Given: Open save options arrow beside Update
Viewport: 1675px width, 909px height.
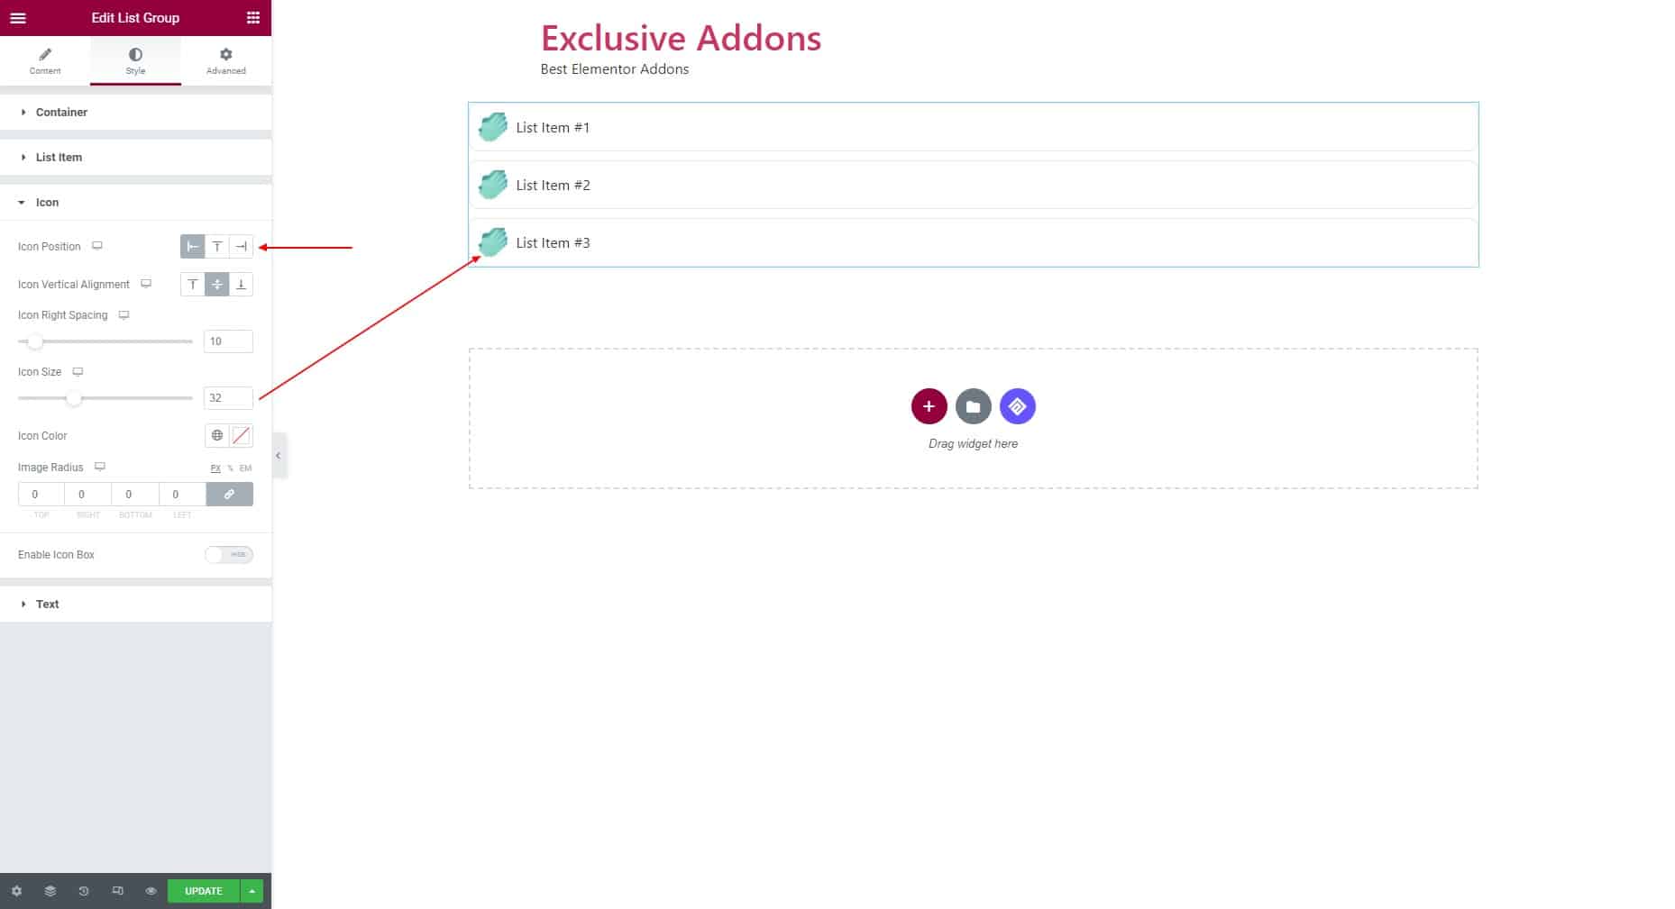Looking at the screenshot, I should pos(252,891).
